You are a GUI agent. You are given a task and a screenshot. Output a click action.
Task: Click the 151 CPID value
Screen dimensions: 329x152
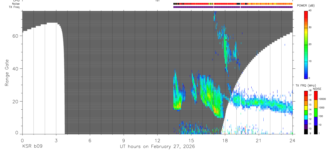(158, 1)
